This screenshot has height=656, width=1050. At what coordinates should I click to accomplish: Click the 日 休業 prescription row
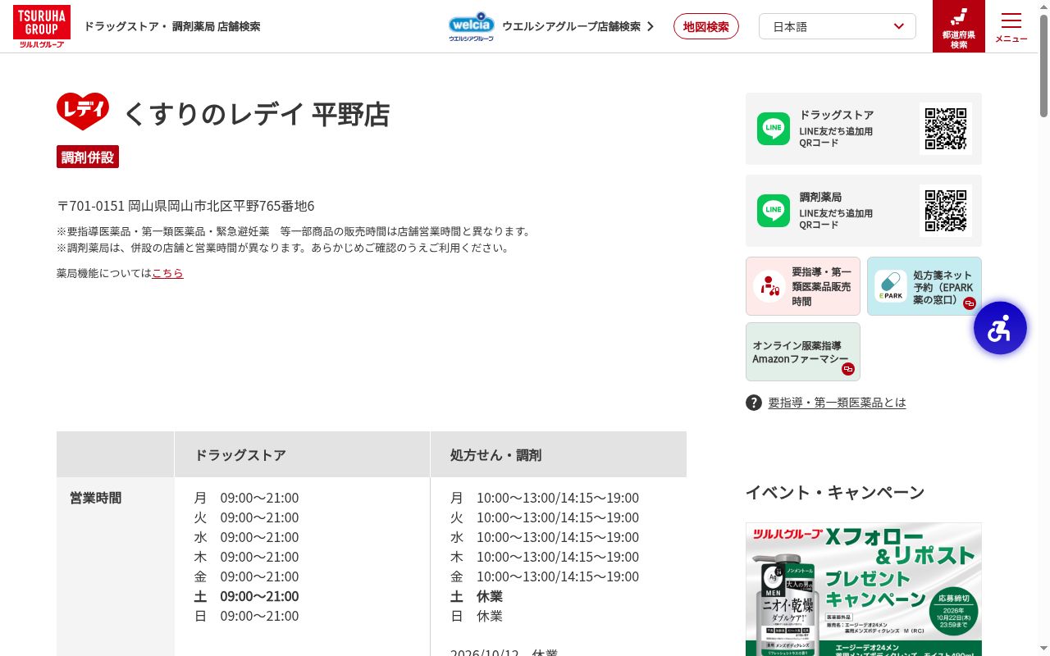[477, 616]
